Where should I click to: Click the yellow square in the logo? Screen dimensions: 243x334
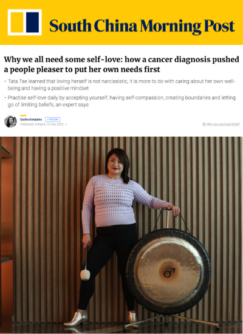click(x=17, y=22)
